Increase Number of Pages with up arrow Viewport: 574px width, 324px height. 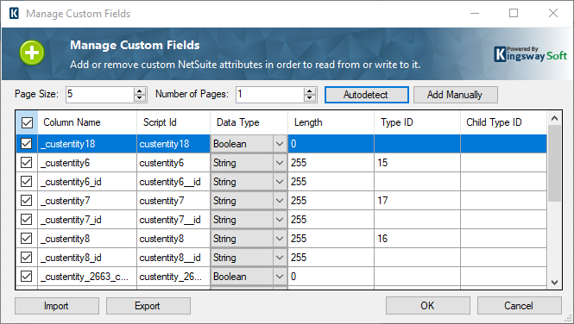coord(309,91)
